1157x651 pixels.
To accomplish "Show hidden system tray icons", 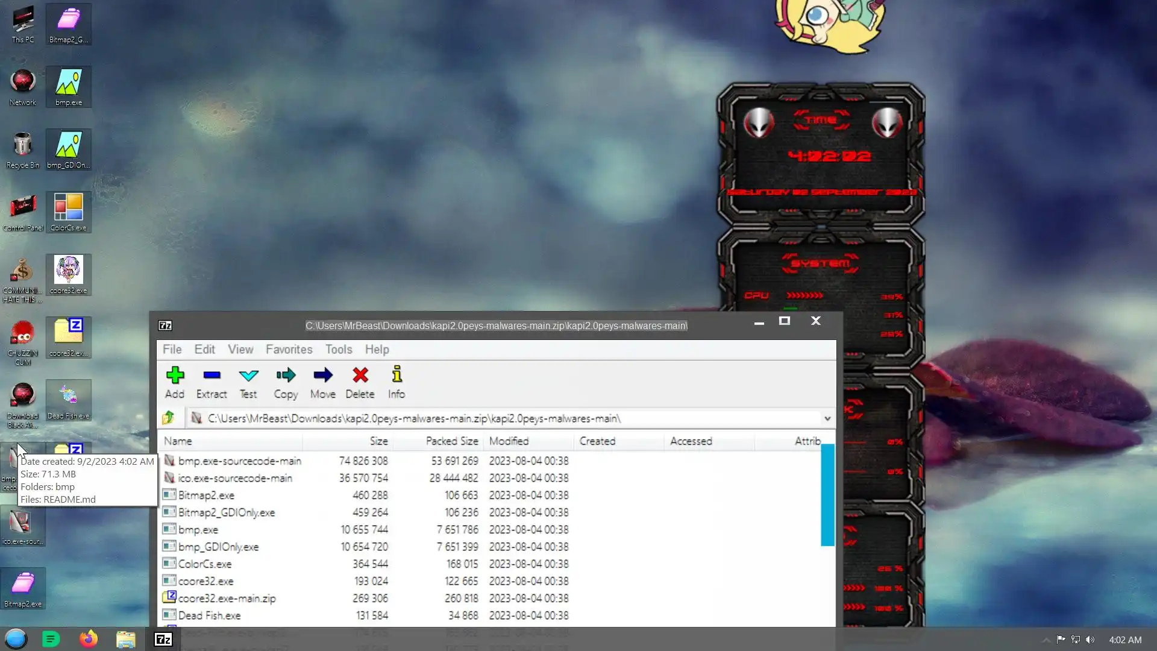I will (1046, 640).
